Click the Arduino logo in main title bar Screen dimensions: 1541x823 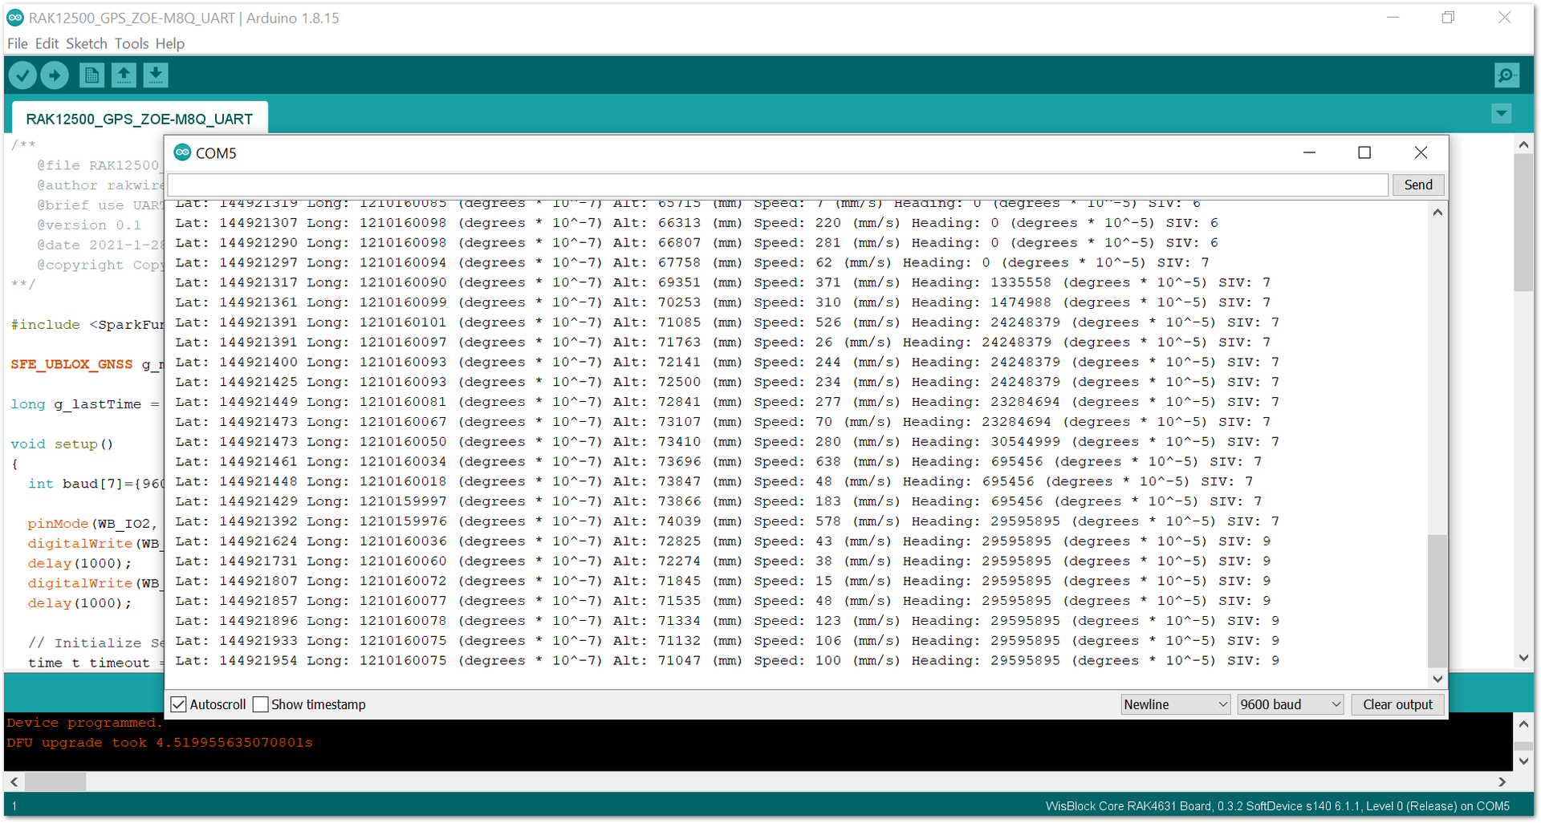[15, 18]
